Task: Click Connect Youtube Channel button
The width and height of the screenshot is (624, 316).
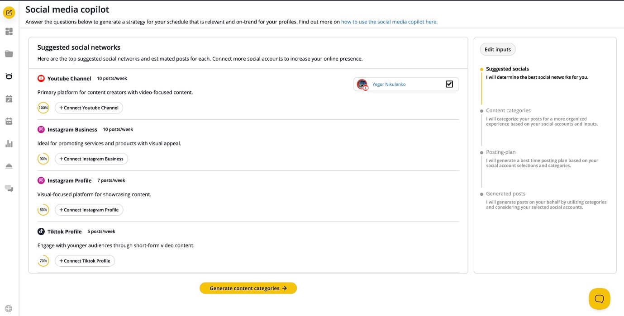Action: 89,108
